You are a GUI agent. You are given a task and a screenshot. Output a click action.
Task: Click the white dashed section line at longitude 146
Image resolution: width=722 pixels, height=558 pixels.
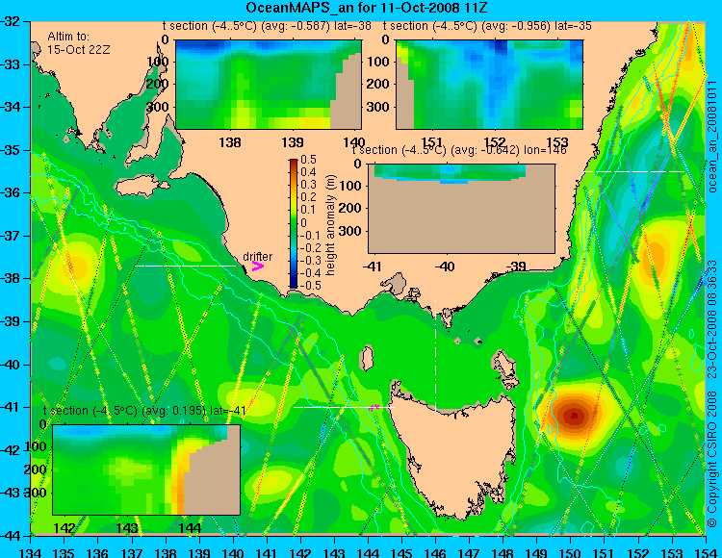(435, 355)
